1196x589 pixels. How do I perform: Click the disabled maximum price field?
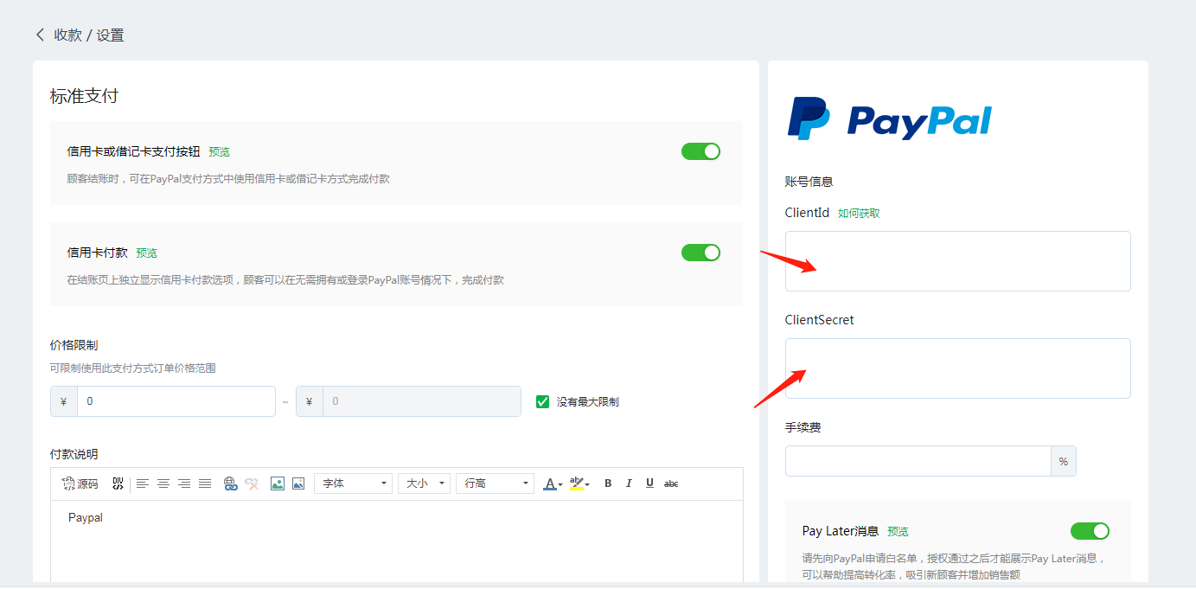(422, 401)
